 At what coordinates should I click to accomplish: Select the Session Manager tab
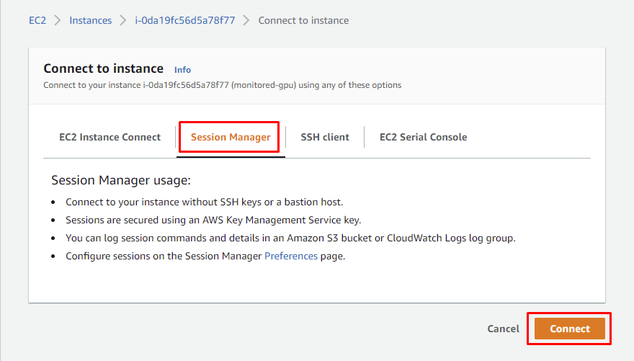[231, 137]
